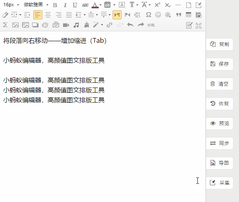This screenshot has height=202, width=239.
Task: Click the right-to-left text direction icon
Action: pos(127,15)
